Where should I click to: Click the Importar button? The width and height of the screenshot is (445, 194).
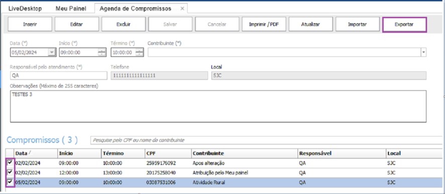358,24
